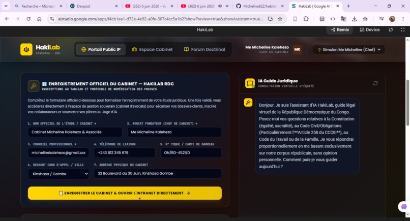The height and width of the screenshot is (221, 410).
Task: Click the IA Guide Juridique chat icon
Action: click(250, 83)
